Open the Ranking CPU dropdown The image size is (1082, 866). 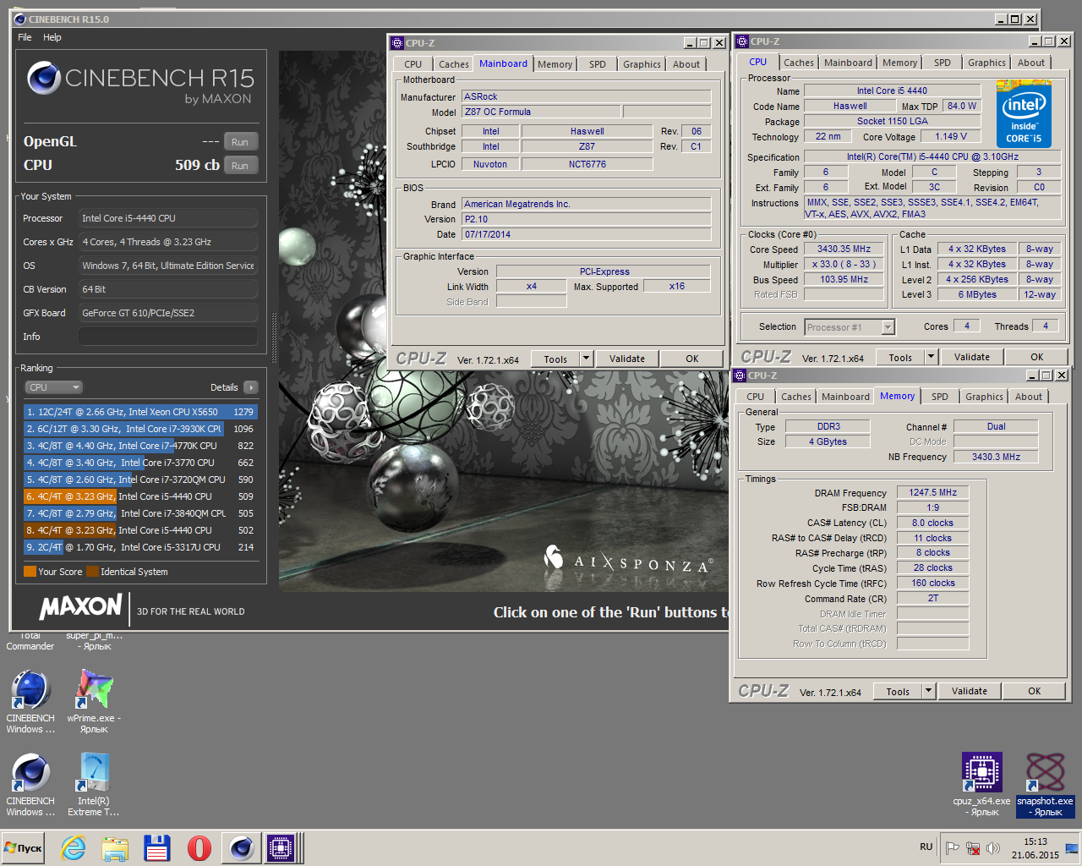pos(53,387)
